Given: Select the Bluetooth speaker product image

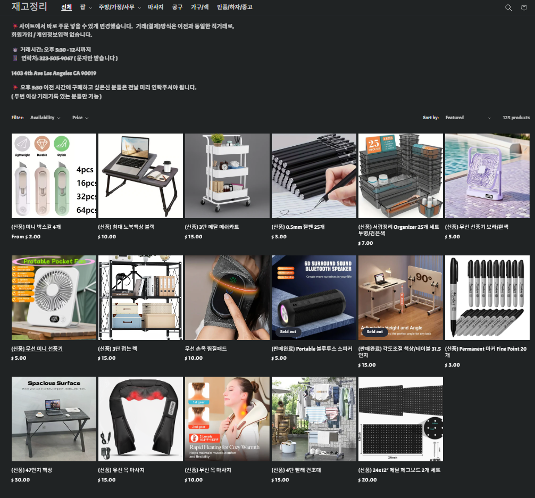Looking at the screenshot, I should point(314,297).
